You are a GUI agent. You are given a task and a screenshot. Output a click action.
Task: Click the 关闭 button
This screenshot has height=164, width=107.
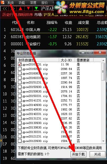(97, 154)
